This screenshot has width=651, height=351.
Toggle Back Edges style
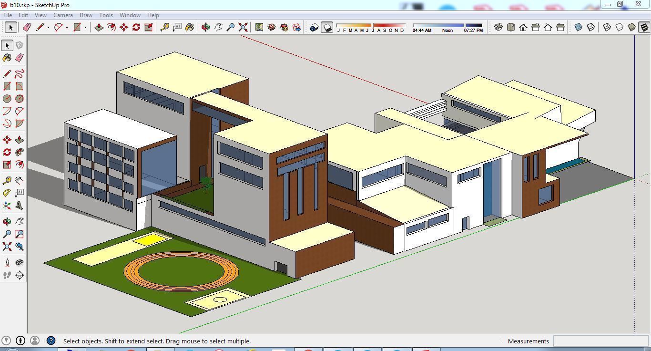590,27
